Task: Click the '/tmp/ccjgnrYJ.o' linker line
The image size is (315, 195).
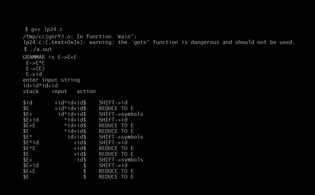Action: 80,36
